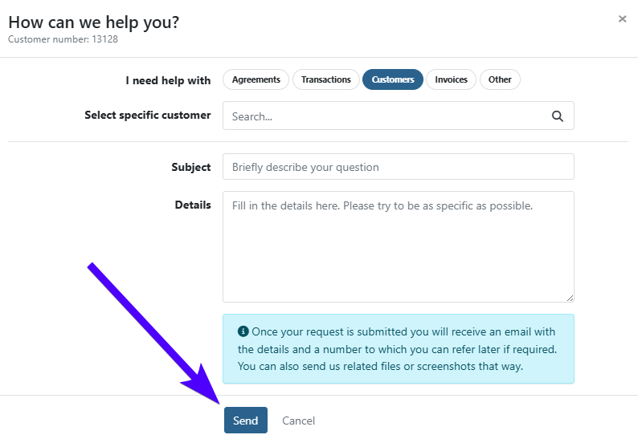Image resolution: width=638 pixels, height=443 pixels.
Task: Choose the Other topic option
Action: pos(500,79)
